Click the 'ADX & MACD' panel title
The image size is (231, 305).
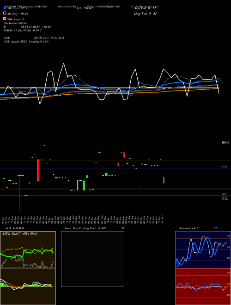pos(15,228)
